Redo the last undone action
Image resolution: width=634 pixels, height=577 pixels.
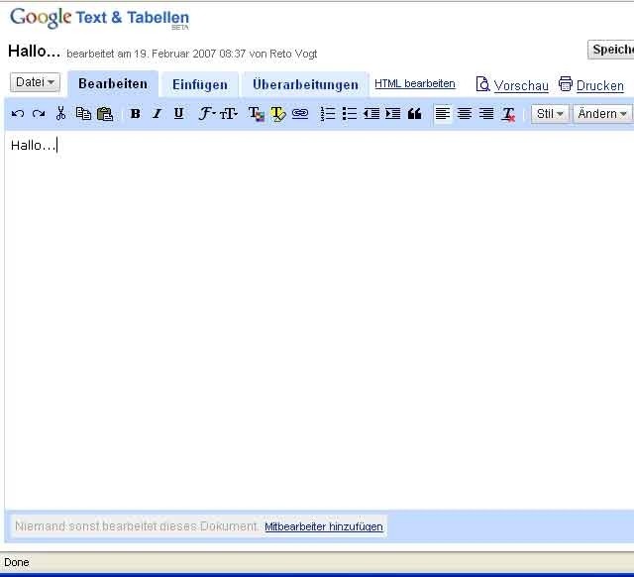[39, 114]
